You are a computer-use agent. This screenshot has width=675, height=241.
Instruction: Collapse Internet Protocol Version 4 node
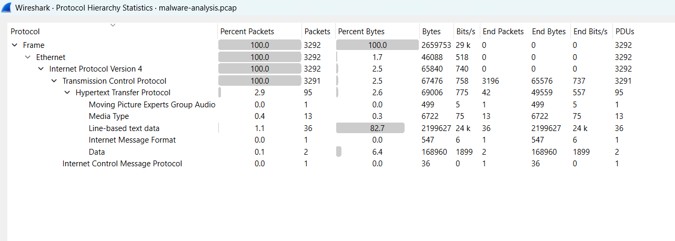point(41,69)
